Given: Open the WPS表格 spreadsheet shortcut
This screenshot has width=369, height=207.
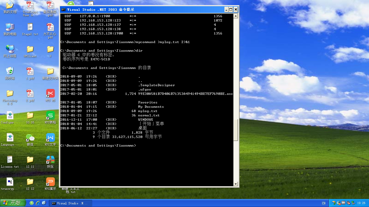Looking at the screenshot, I should coord(50,116).
